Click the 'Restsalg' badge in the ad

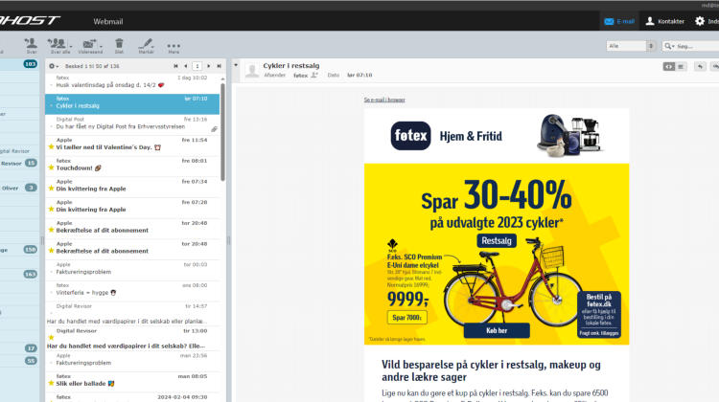497,241
